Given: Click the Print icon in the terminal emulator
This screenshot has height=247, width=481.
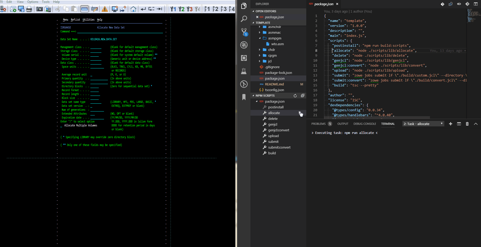Looking at the screenshot, I should (x=29, y=9).
